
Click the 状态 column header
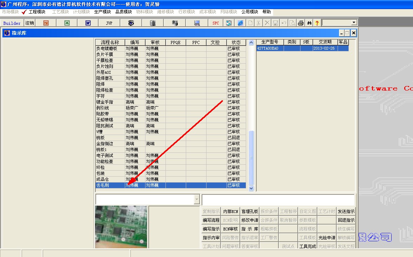click(x=236, y=42)
